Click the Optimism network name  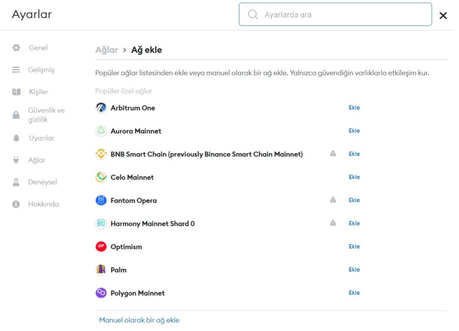click(126, 247)
